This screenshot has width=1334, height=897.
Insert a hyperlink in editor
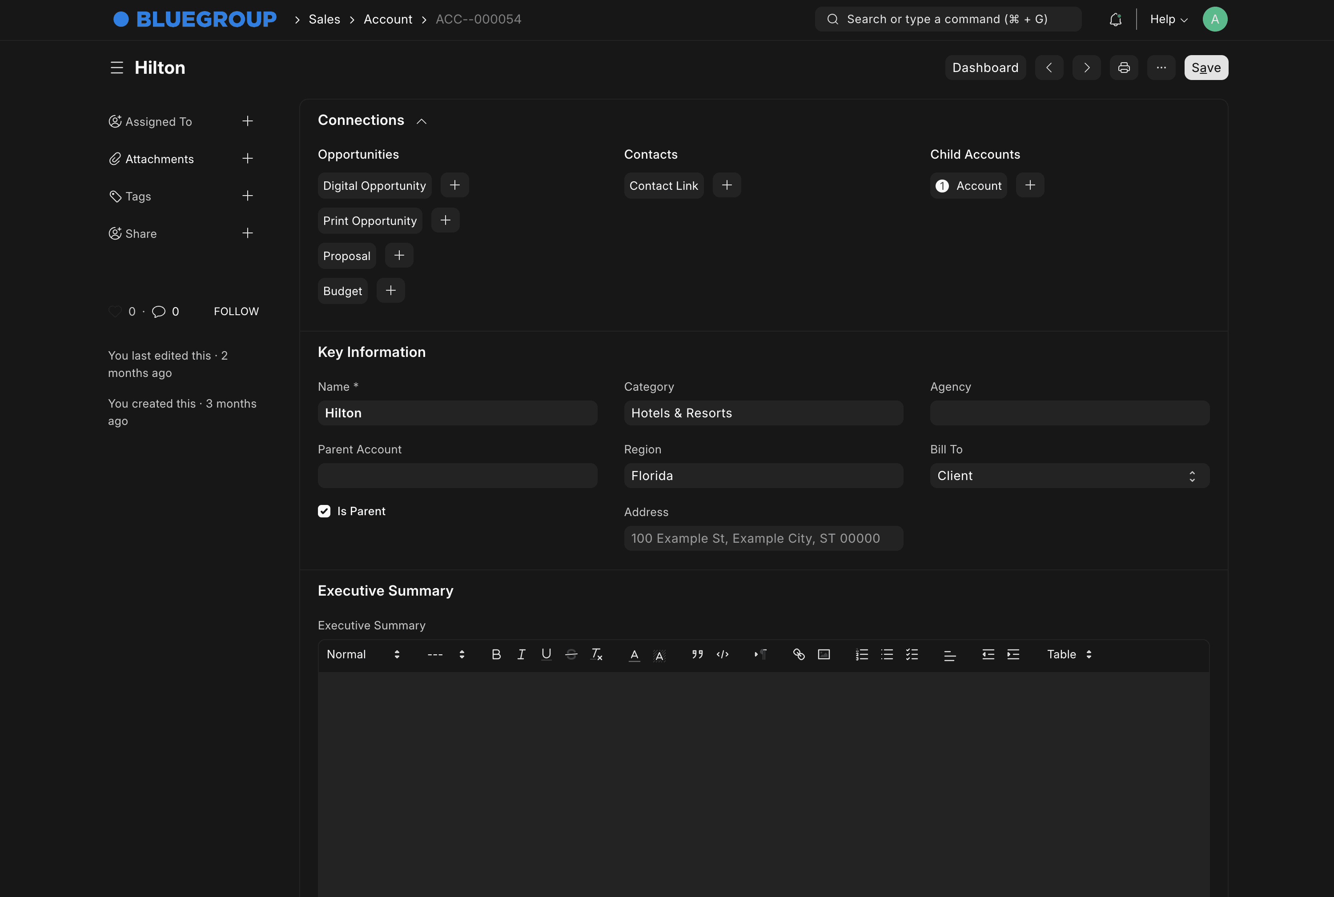point(799,654)
